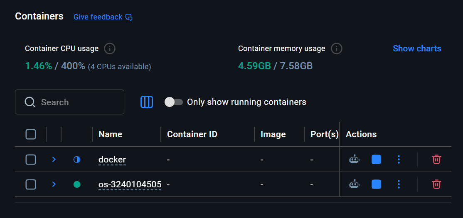Expand the docker container group
The image size is (463, 218).
pos(54,160)
